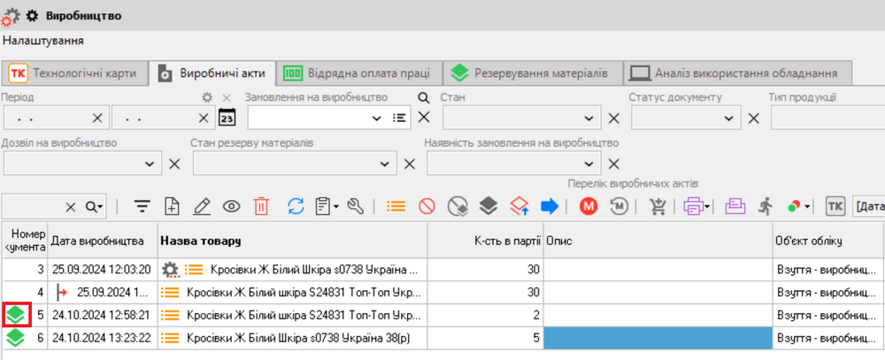Viewport: 885px width, 360px height.
Task: View the record using the eye icon
Action: pos(231,206)
